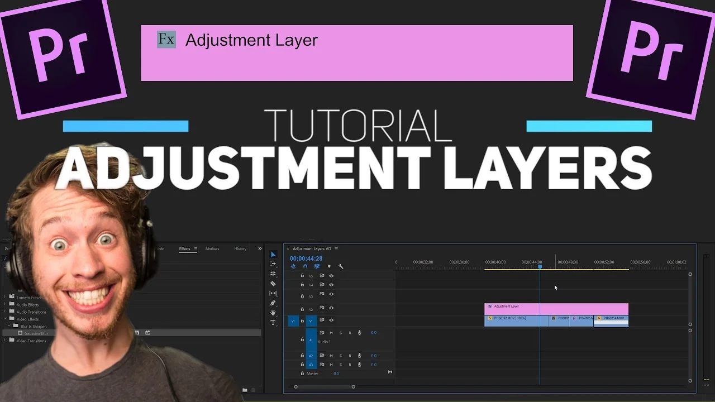Mute the A2 audio track
This screenshot has height=402, width=715.
point(331,356)
